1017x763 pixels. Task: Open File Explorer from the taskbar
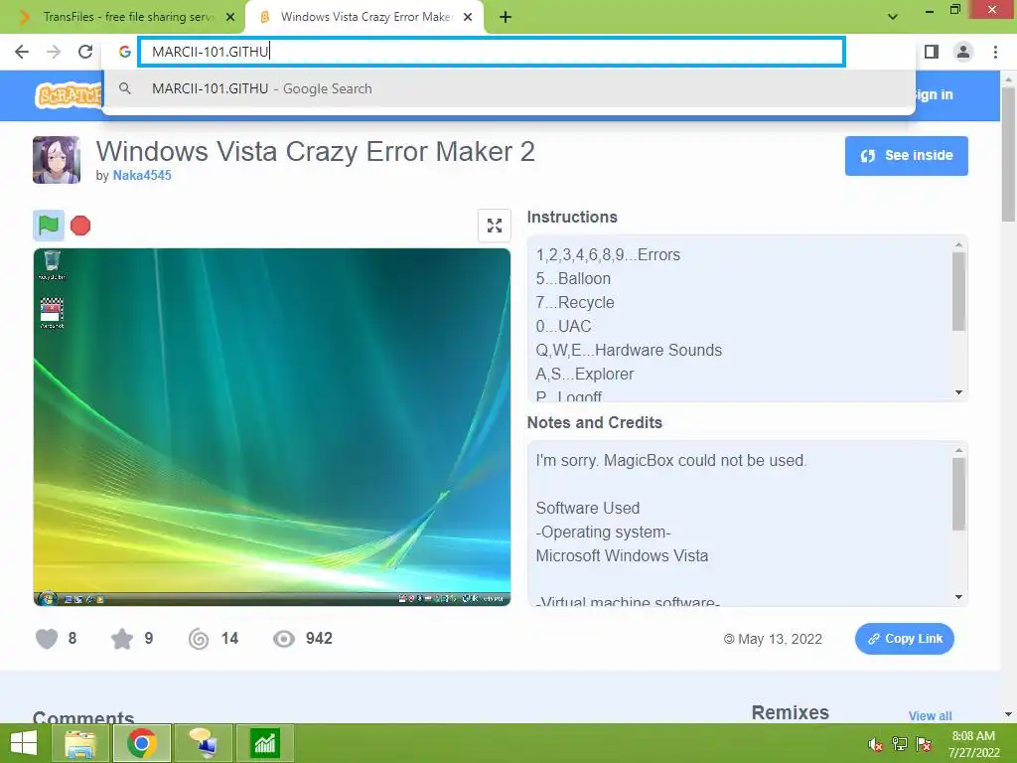pyautogui.click(x=80, y=743)
